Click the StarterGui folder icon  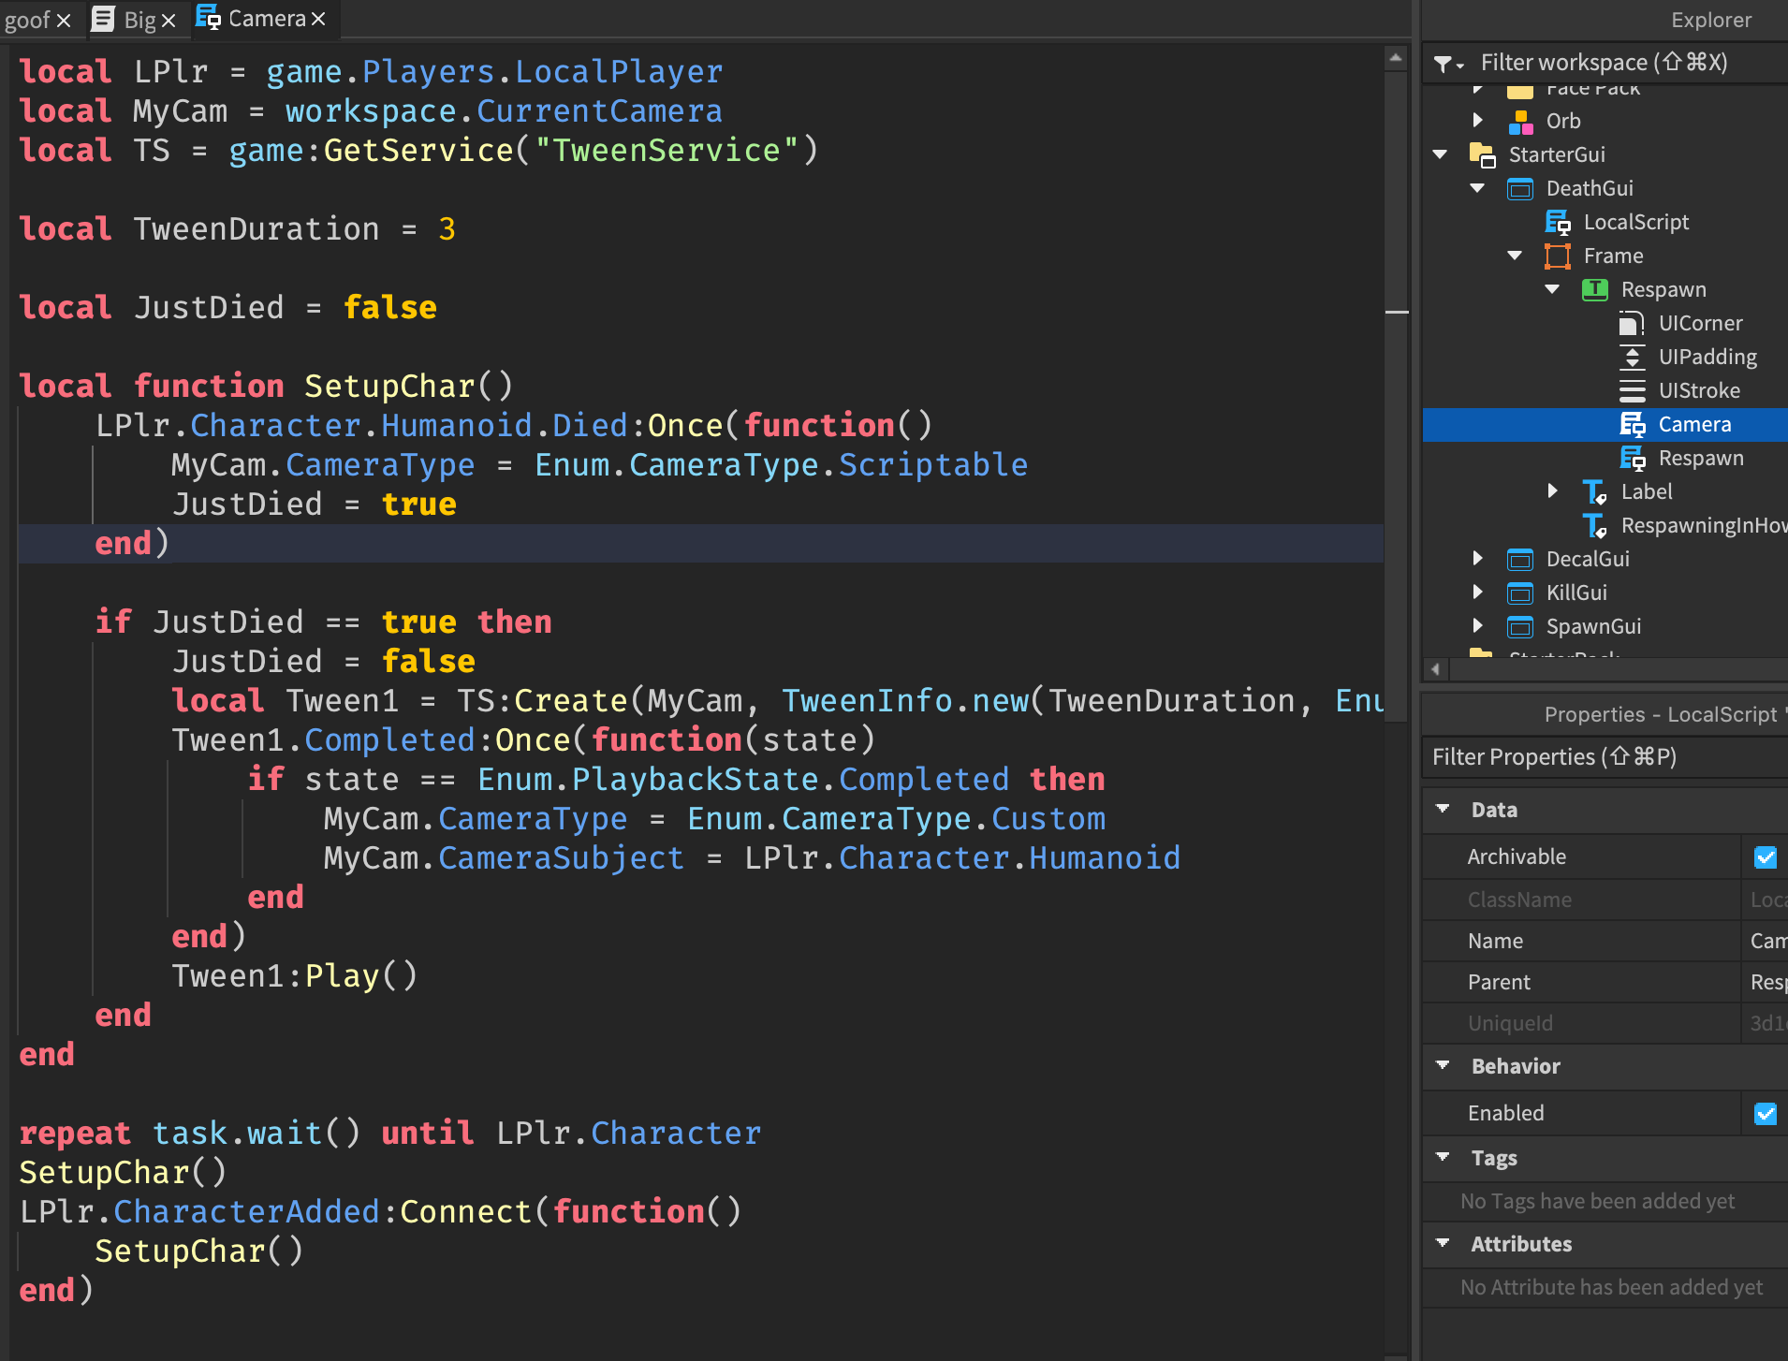[x=1482, y=154]
